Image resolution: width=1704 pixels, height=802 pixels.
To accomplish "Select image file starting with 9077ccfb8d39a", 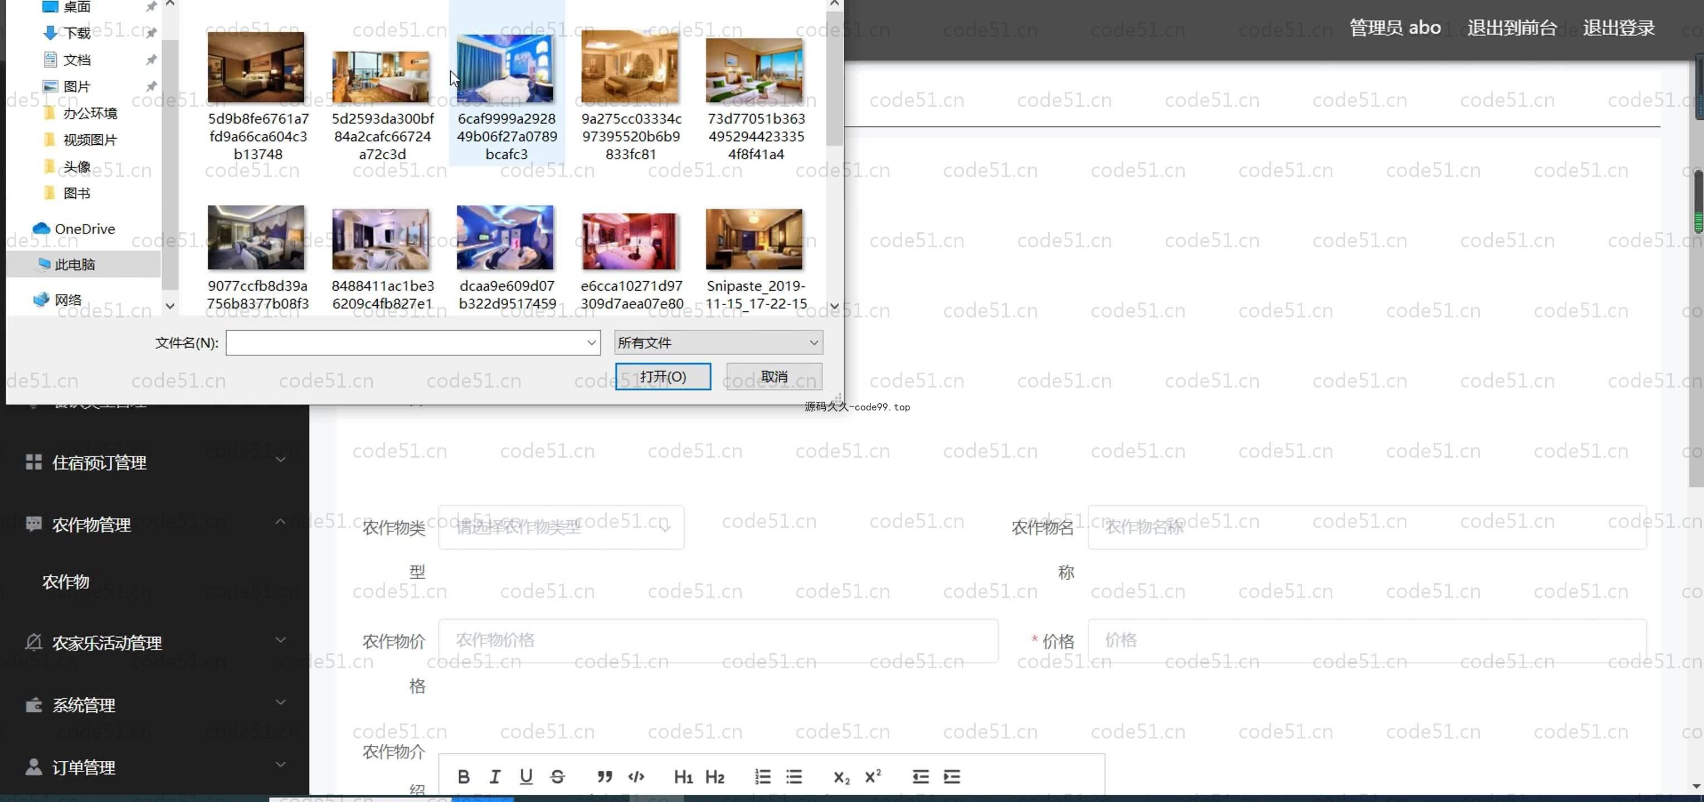I will (x=257, y=258).
